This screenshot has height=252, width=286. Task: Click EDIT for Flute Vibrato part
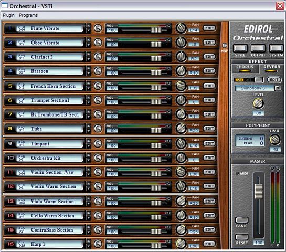[x=209, y=28]
